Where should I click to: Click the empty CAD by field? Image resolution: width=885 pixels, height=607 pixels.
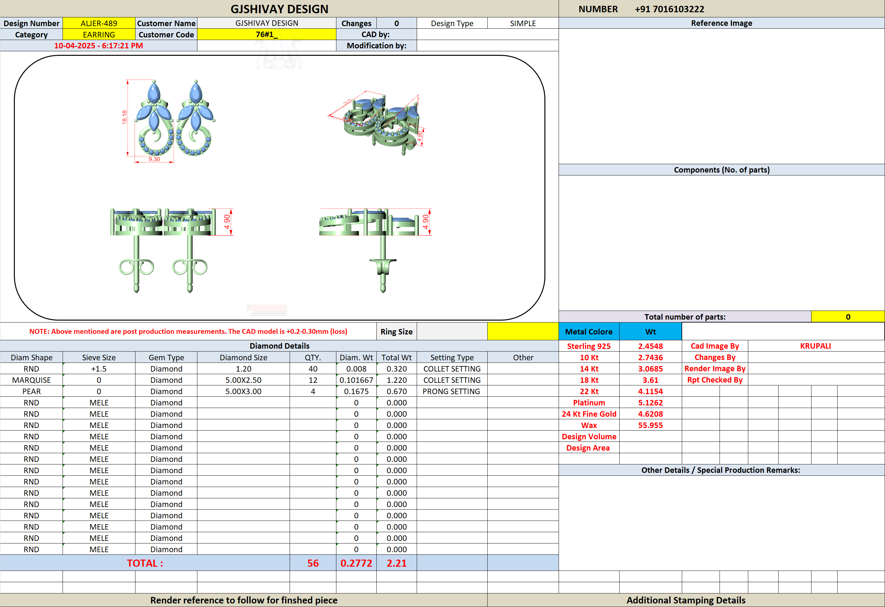pos(487,34)
